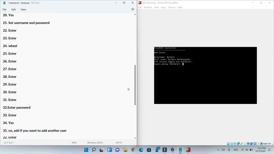Open Notepad File menu
This screenshot has height=154, width=274.
point(4,9)
